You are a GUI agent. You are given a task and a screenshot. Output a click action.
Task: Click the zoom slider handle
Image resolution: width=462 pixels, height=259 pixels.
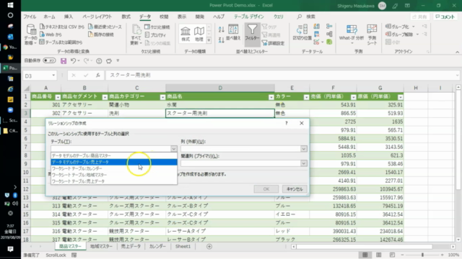click(422, 255)
